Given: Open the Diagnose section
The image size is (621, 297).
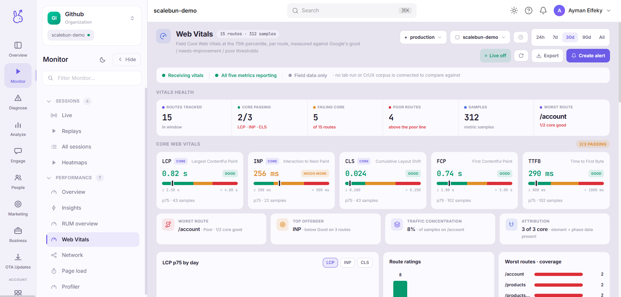Looking at the screenshot, I should tap(18, 102).
